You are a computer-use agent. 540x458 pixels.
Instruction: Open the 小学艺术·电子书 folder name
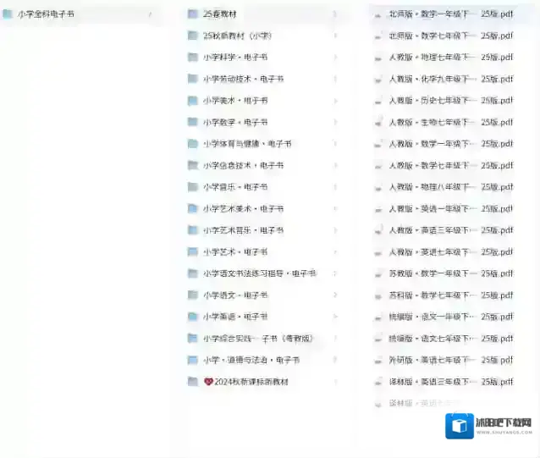coord(235,252)
